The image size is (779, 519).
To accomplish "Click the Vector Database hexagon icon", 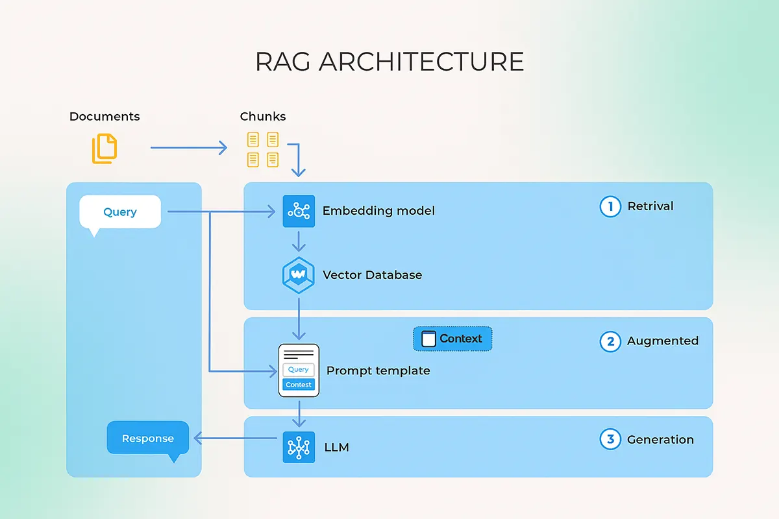I will coord(299,275).
